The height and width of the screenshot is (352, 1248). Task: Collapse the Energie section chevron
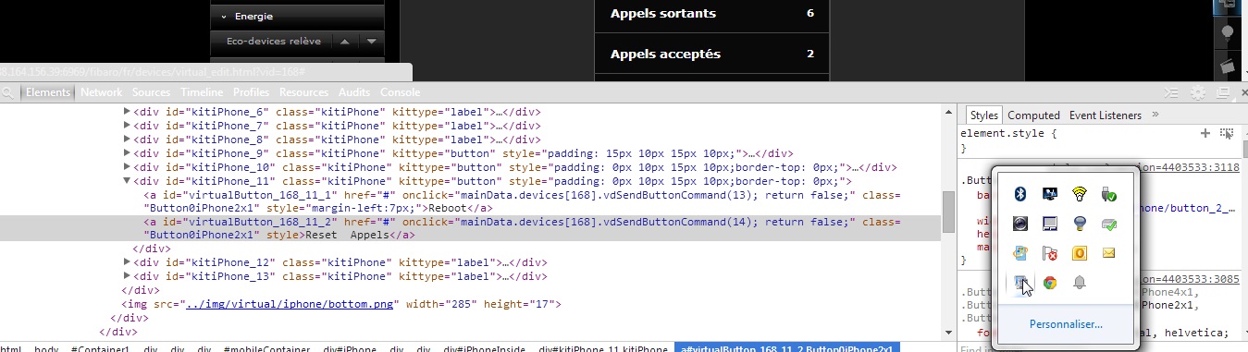pos(224,17)
